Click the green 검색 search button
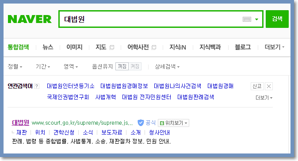298x161 pixels. point(277,19)
